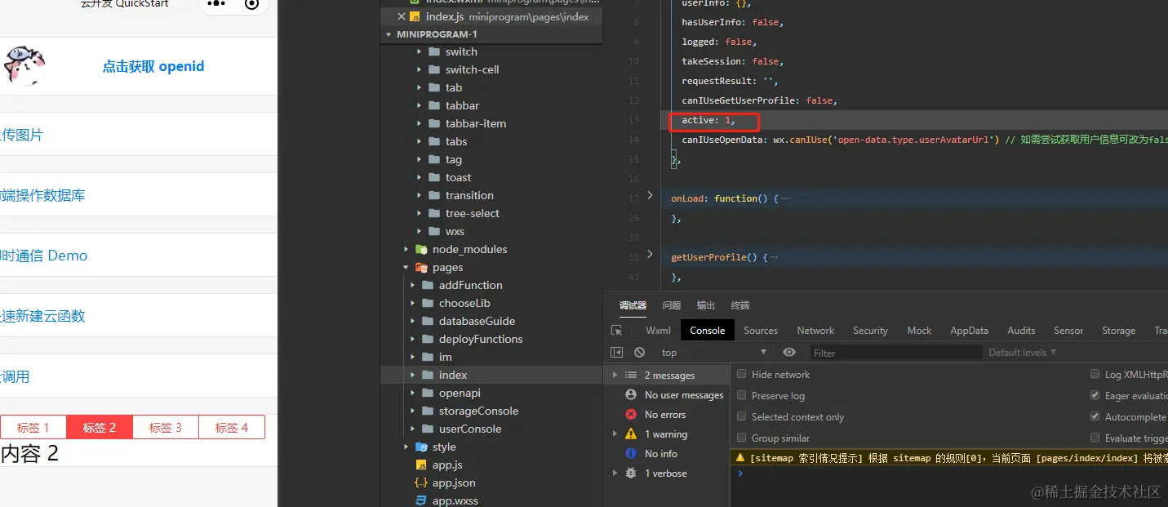
Task: Tick the Group similar checkbox
Action: pos(742,438)
